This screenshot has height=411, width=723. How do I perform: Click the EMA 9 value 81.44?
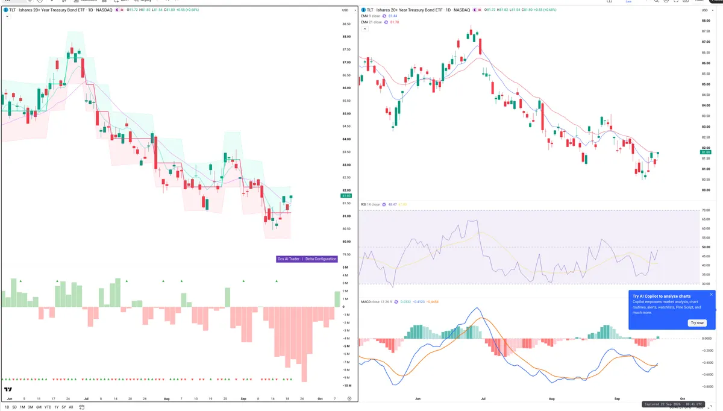393,16
